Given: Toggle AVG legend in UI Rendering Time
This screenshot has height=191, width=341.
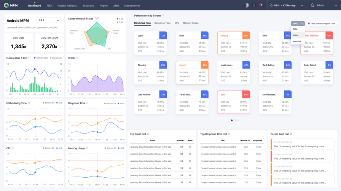Looking at the screenshot, I should 59,103.
